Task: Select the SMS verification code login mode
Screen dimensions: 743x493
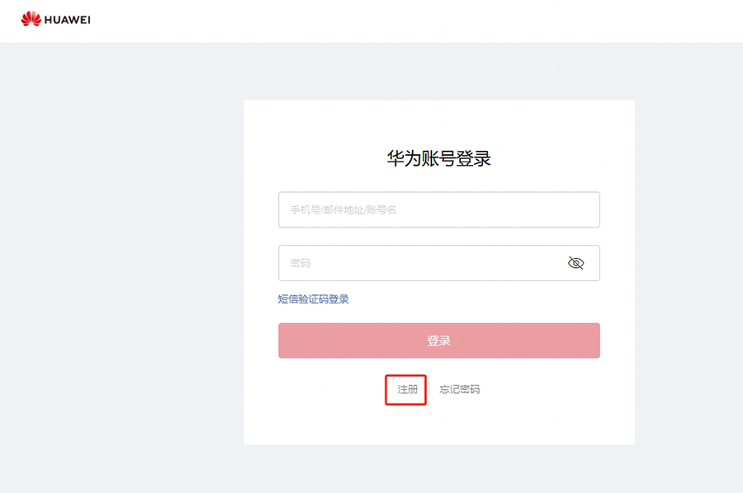Action: click(x=315, y=298)
